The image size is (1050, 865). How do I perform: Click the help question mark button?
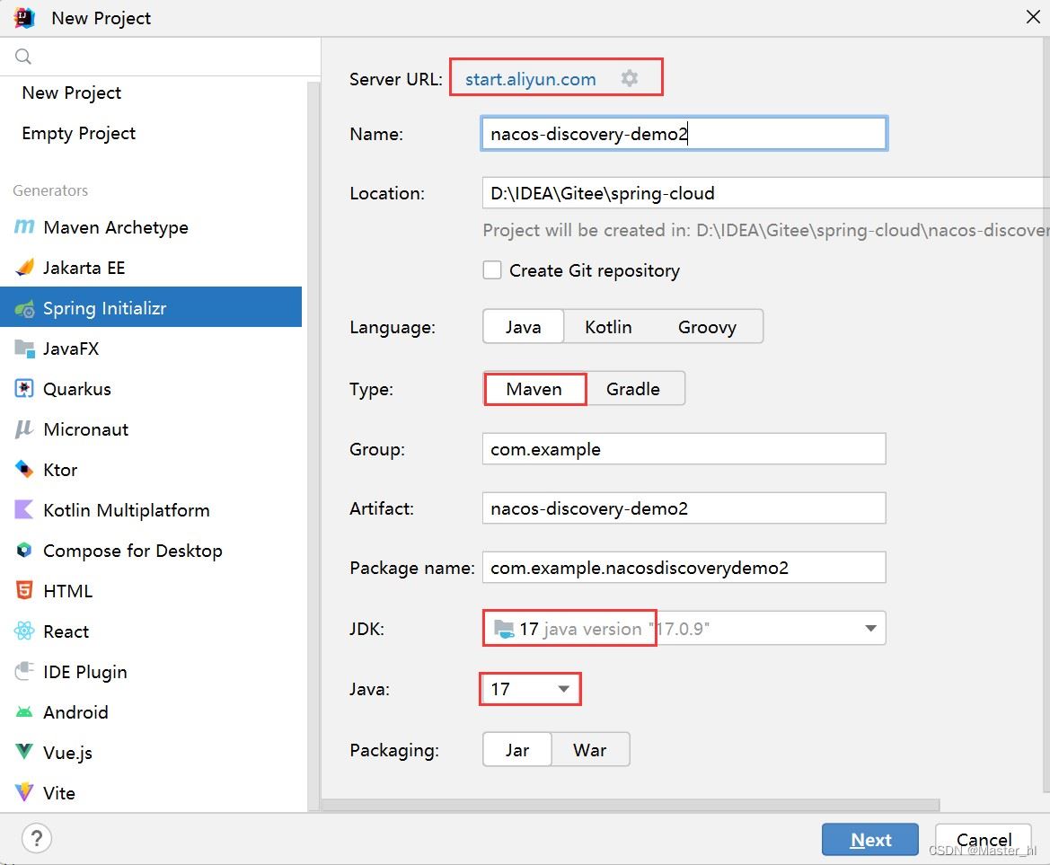(37, 839)
